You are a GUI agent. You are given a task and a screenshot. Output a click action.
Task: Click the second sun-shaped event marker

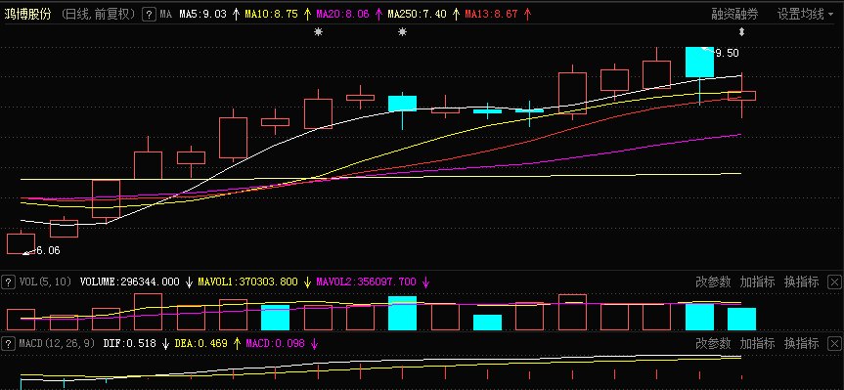point(402,31)
